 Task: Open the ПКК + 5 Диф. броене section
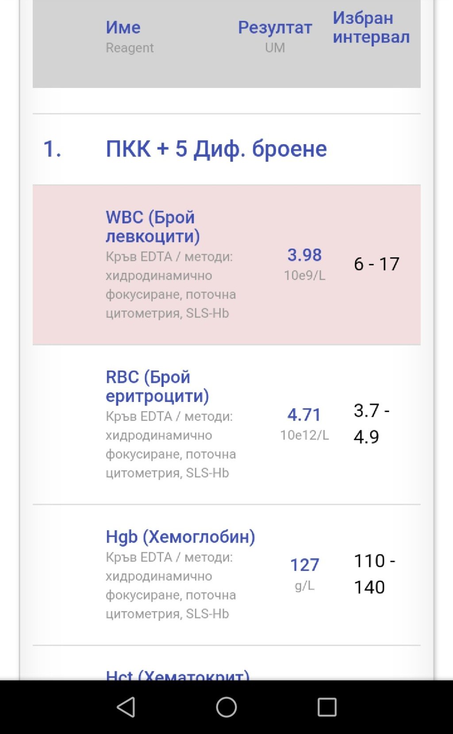216,149
